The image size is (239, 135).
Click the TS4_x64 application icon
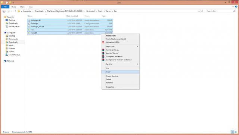(29, 33)
